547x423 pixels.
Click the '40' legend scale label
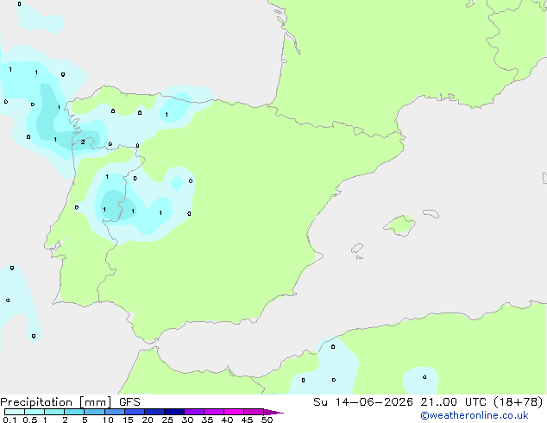coord(227,420)
